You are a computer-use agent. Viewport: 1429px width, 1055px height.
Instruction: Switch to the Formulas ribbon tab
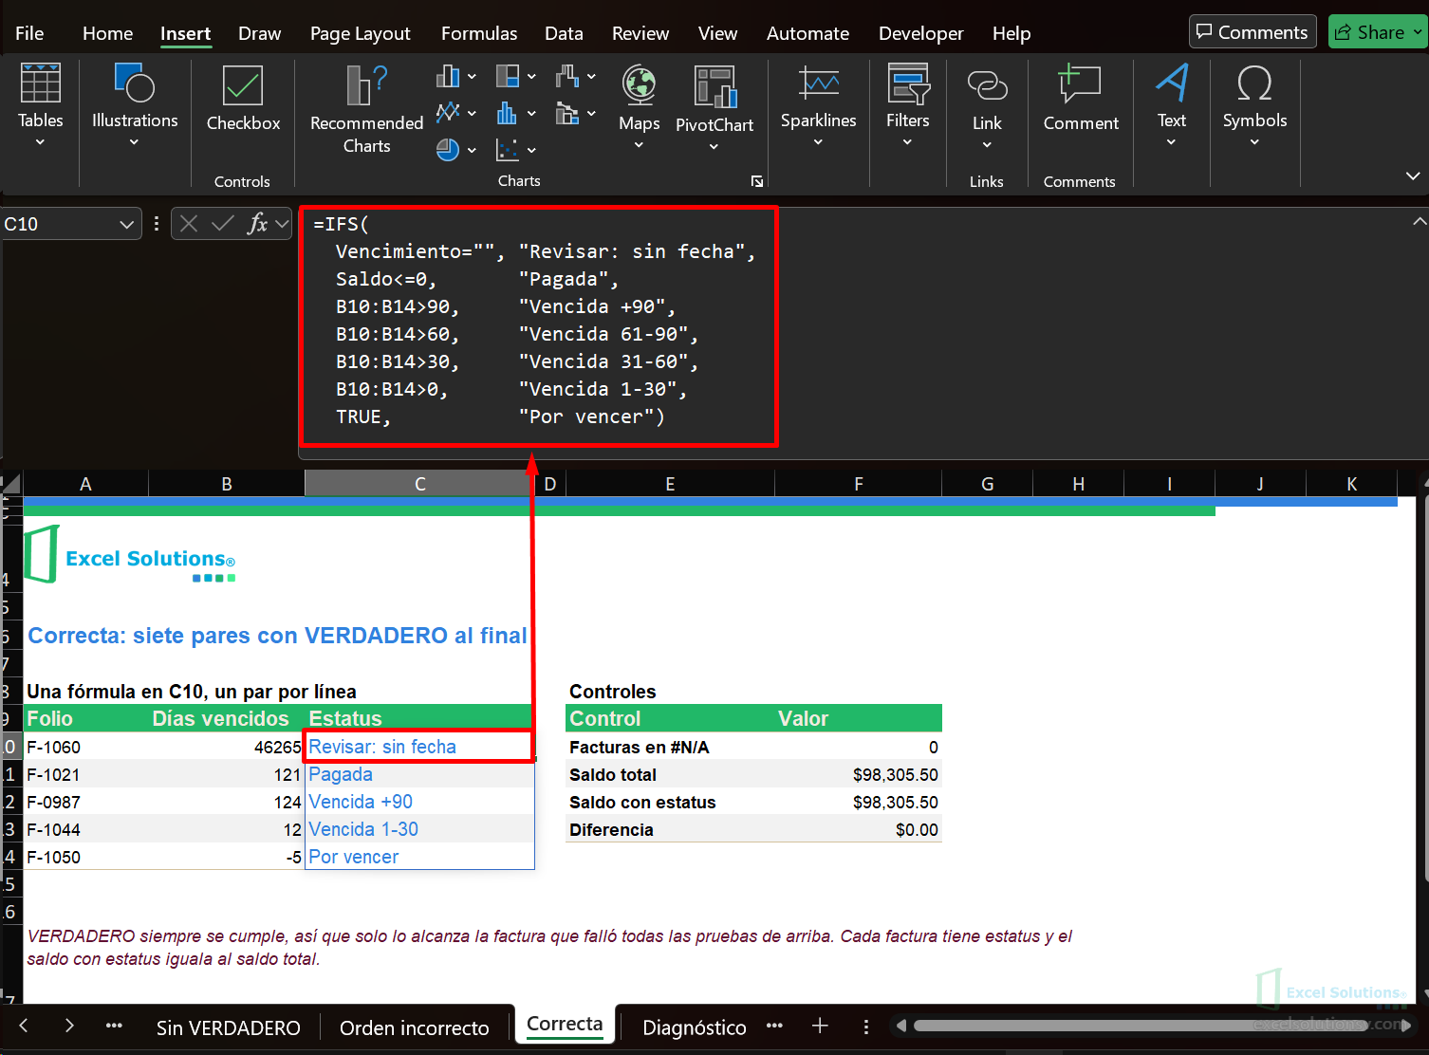tap(479, 33)
